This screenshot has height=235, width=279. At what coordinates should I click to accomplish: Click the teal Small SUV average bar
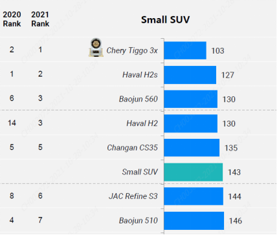point(194,172)
